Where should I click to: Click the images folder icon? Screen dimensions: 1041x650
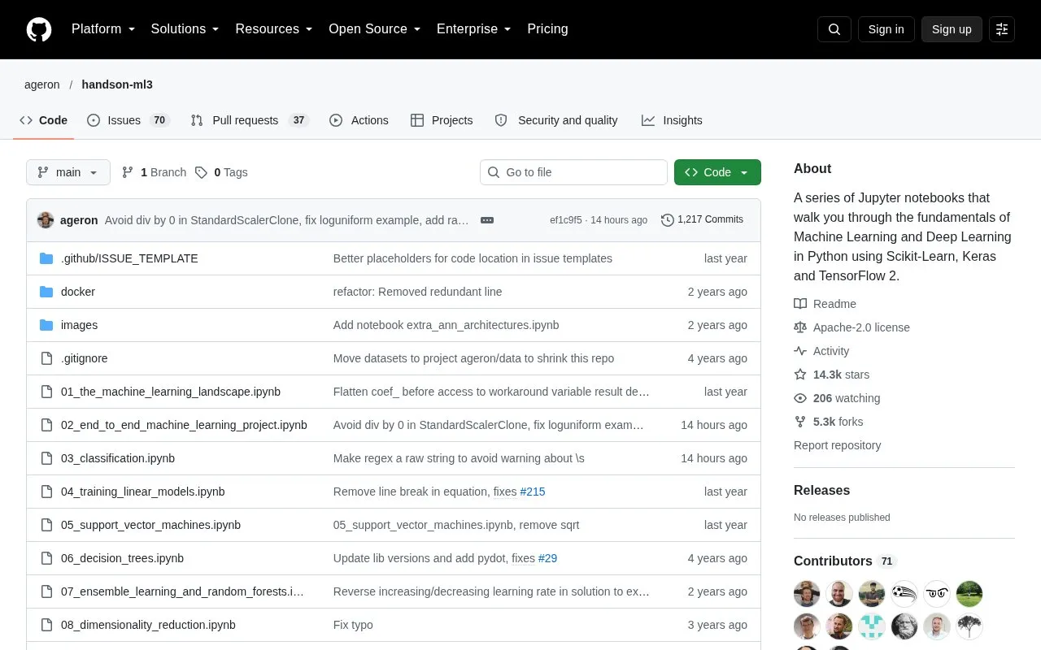tap(46, 325)
